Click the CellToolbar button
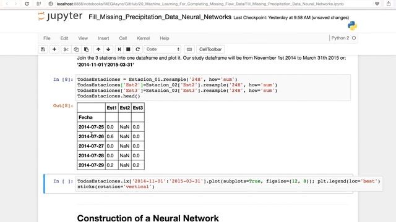The image size is (396, 222). coord(210,49)
